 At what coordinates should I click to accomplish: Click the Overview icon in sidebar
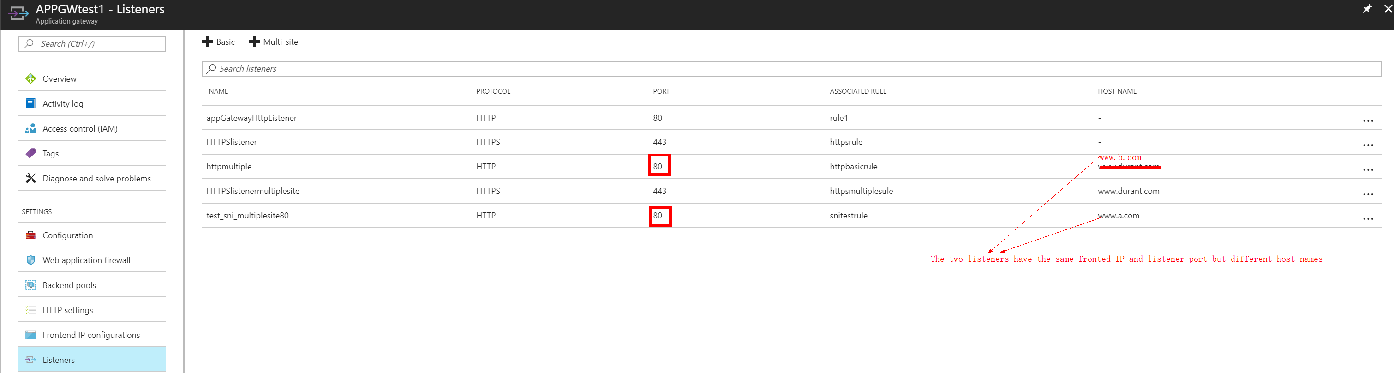tap(31, 78)
